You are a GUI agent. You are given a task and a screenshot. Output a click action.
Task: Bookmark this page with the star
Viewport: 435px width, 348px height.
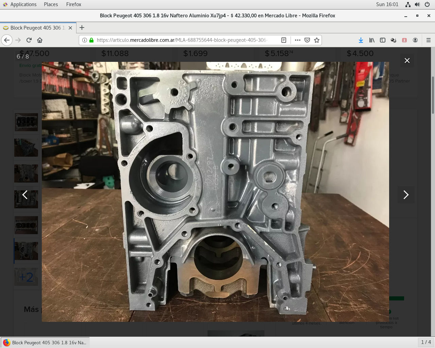point(317,40)
